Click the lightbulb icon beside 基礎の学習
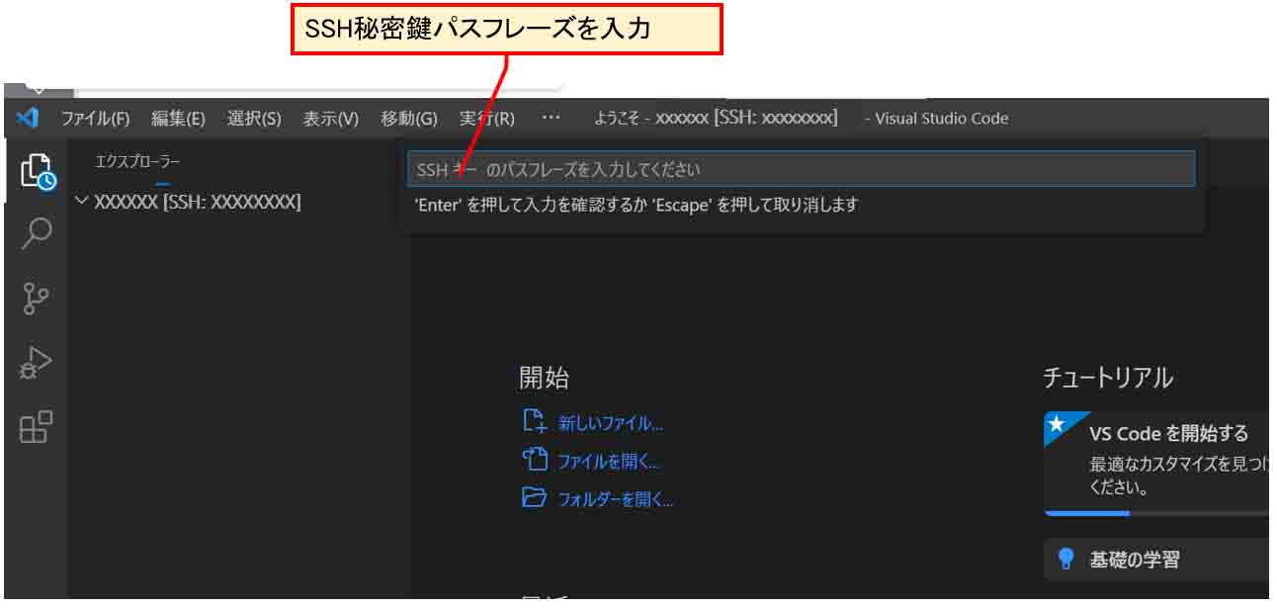Image resolution: width=1277 pixels, height=608 pixels. click(x=1065, y=560)
